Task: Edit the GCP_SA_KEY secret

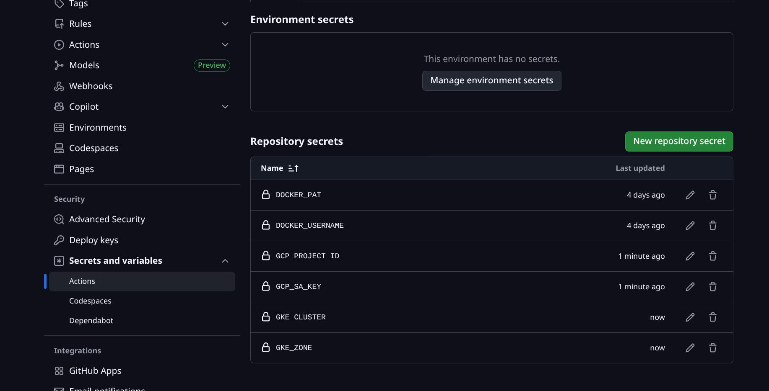Action: [x=690, y=286]
